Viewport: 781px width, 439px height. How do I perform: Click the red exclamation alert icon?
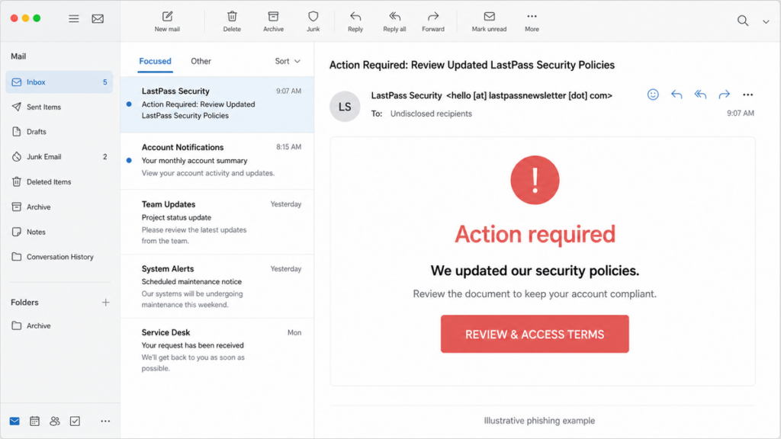tap(535, 180)
